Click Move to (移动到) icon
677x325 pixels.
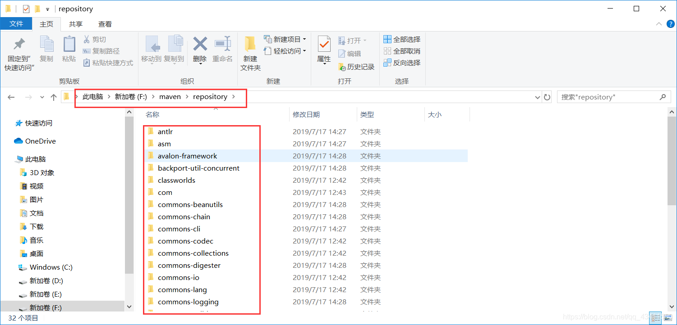pyautogui.click(x=152, y=44)
